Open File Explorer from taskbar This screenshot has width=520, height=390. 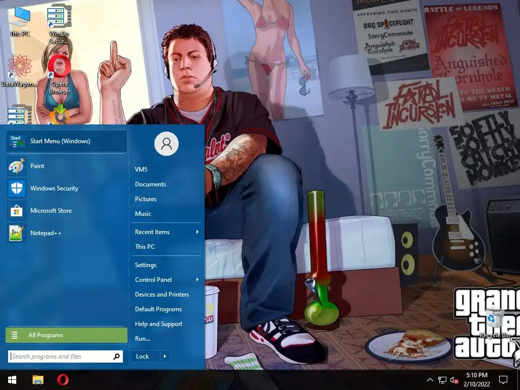coord(38,380)
